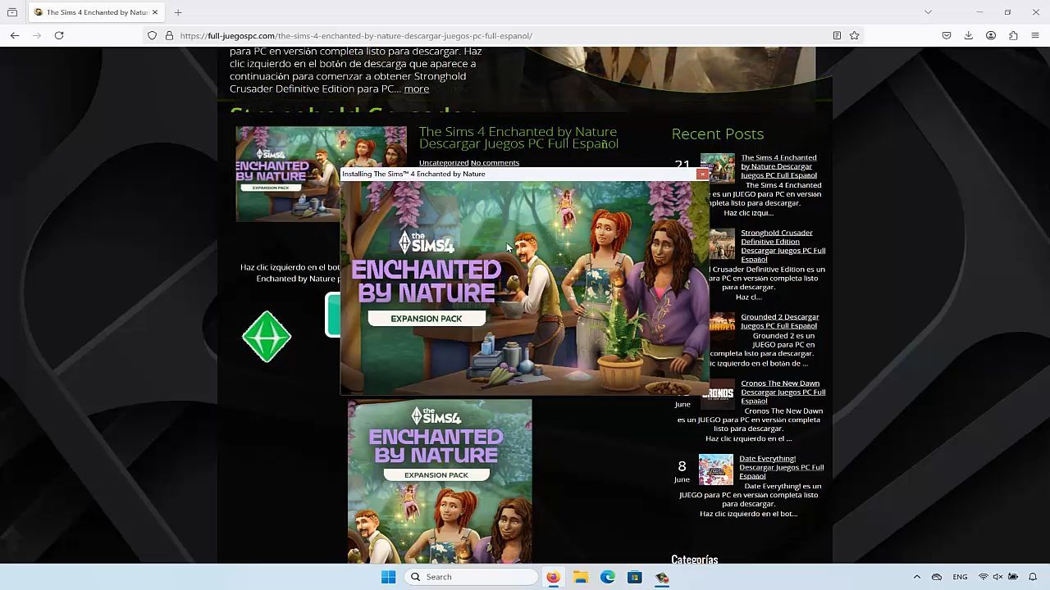Click Cronos thumbnail in Recent Posts
The width and height of the screenshot is (1050, 590).
[718, 393]
